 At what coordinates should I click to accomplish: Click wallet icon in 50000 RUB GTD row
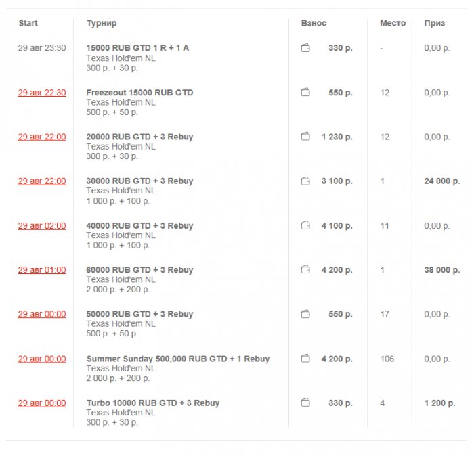pos(305,314)
